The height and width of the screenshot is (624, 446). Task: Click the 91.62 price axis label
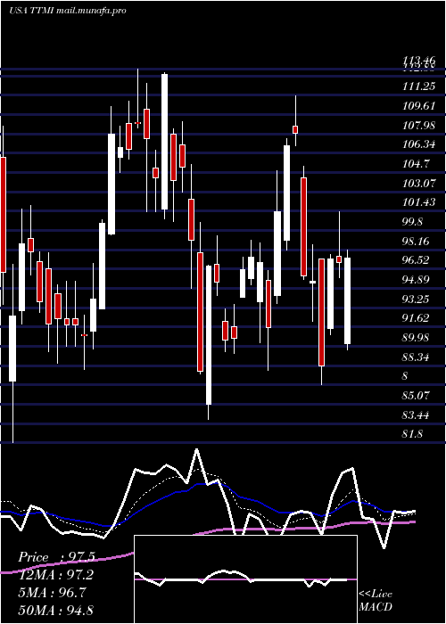pos(417,318)
